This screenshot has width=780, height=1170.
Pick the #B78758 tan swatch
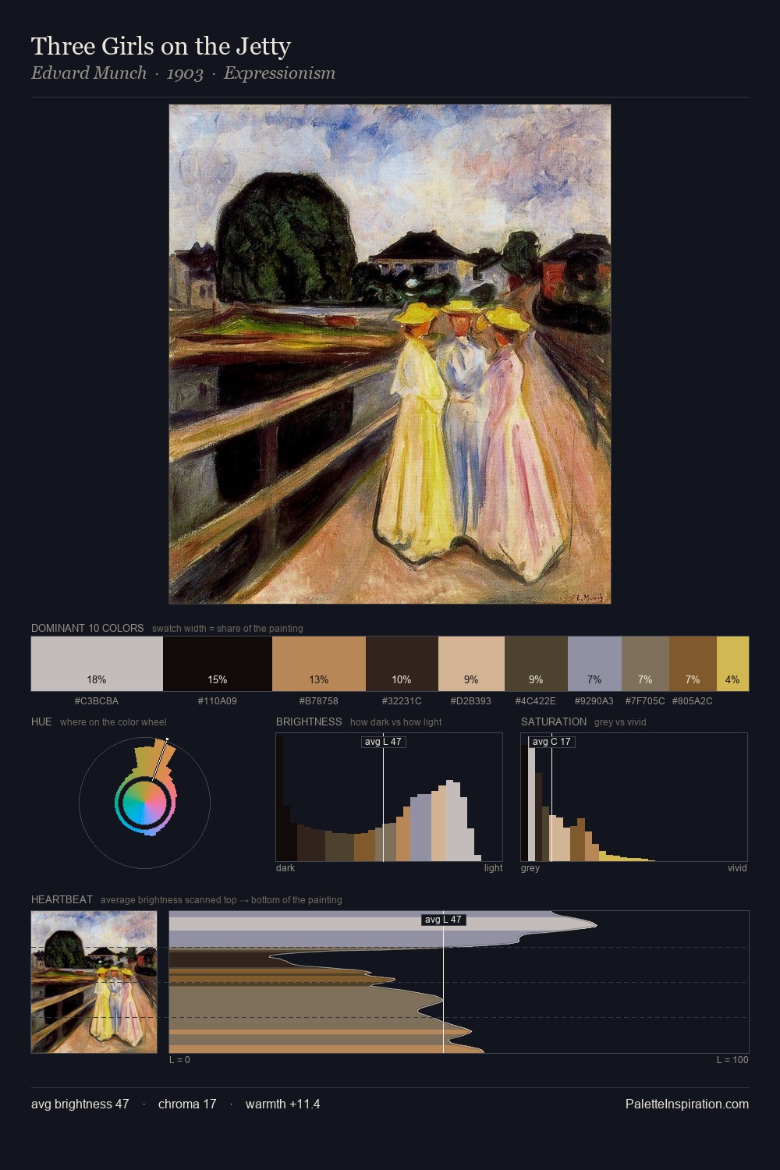coord(319,664)
